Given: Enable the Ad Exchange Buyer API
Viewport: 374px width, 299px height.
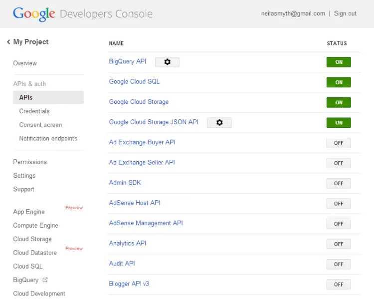Looking at the screenshot, I should click(x=339, y=143).
